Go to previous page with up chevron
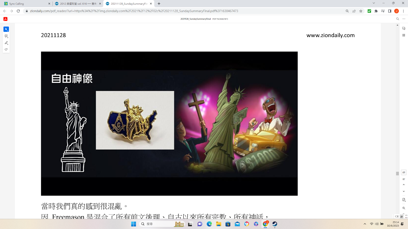This screenshot has height=229, width=408. pyautogui.click(x=404, y=185)
